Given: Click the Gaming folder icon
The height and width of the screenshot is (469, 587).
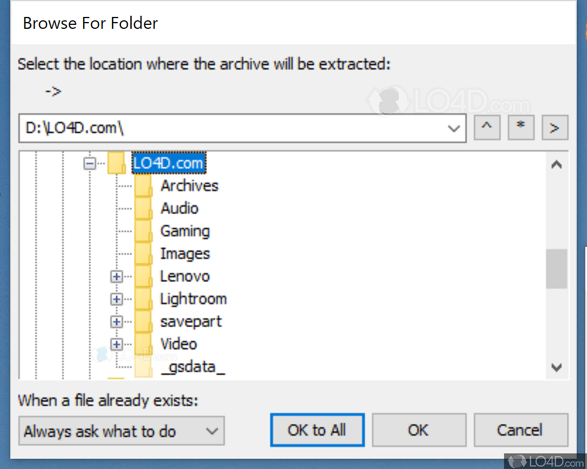Looking at the screenshot, I should 144,232.
